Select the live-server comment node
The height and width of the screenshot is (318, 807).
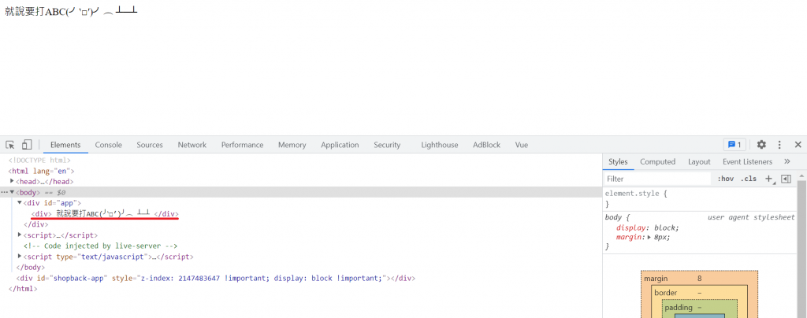(x=100, y=246)
